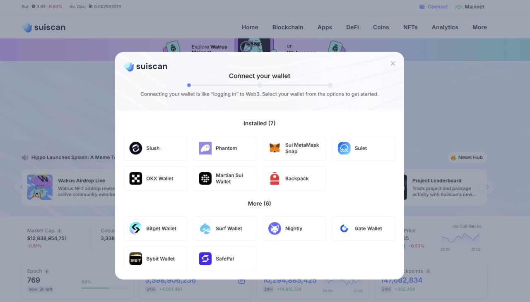Select the Slush wallet icon

click(x=136, y=148)
